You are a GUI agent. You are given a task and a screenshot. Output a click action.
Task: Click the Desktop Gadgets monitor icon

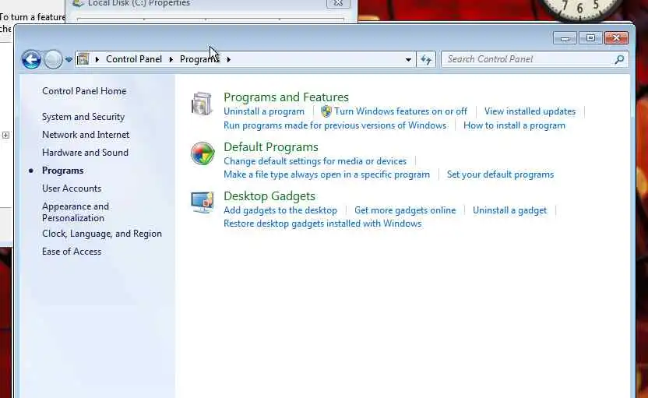(202, 202)
